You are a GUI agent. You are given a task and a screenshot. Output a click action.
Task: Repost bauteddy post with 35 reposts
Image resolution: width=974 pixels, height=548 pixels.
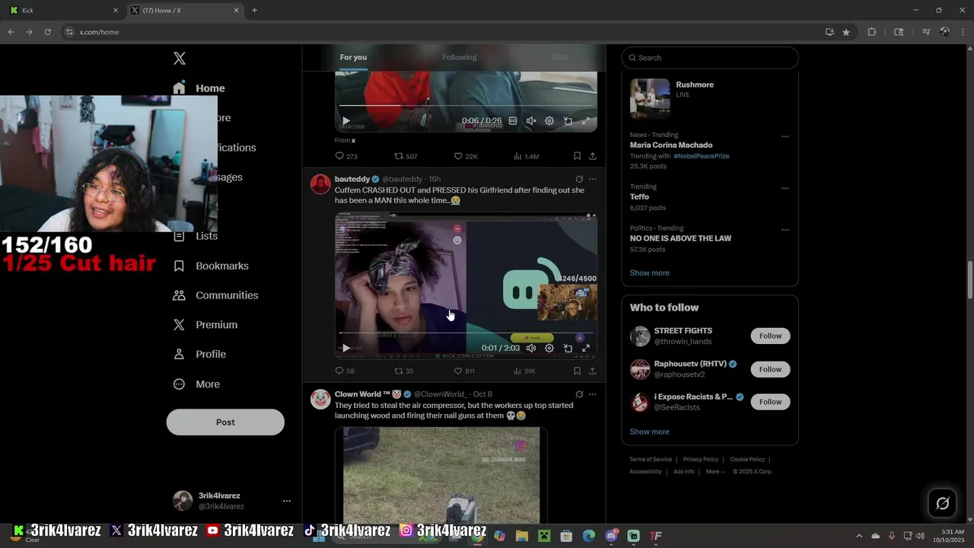[x=404, y=371]
